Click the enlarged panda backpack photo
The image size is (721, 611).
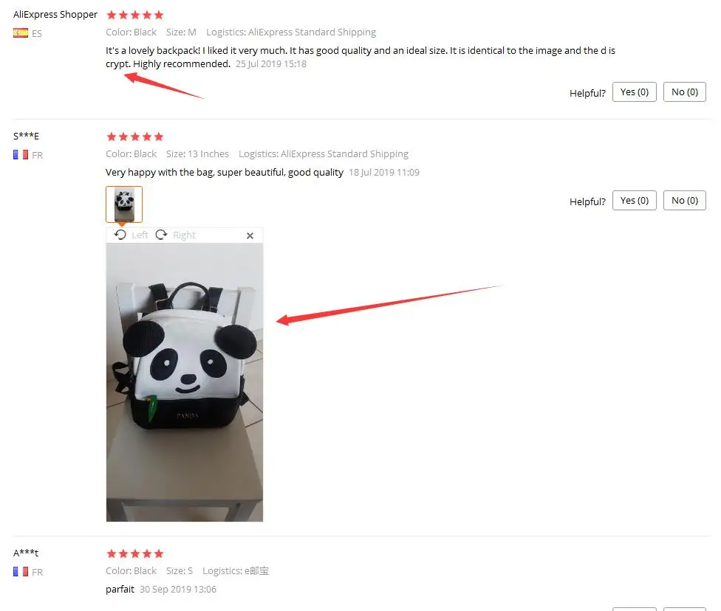(185, 382)
